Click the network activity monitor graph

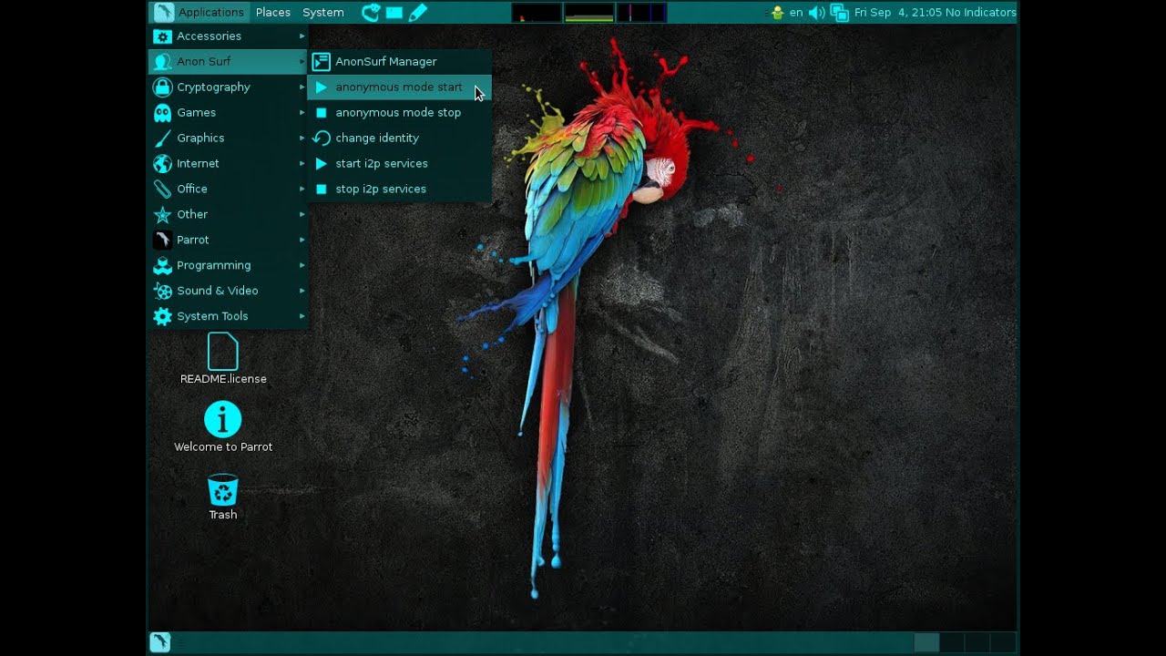pos(642,13)
